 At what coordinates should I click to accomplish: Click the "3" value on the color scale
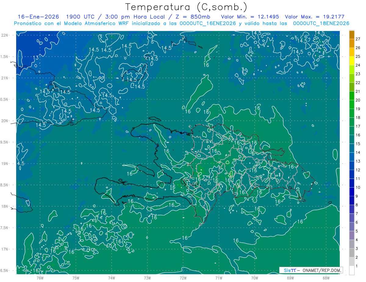click(357, 249)
